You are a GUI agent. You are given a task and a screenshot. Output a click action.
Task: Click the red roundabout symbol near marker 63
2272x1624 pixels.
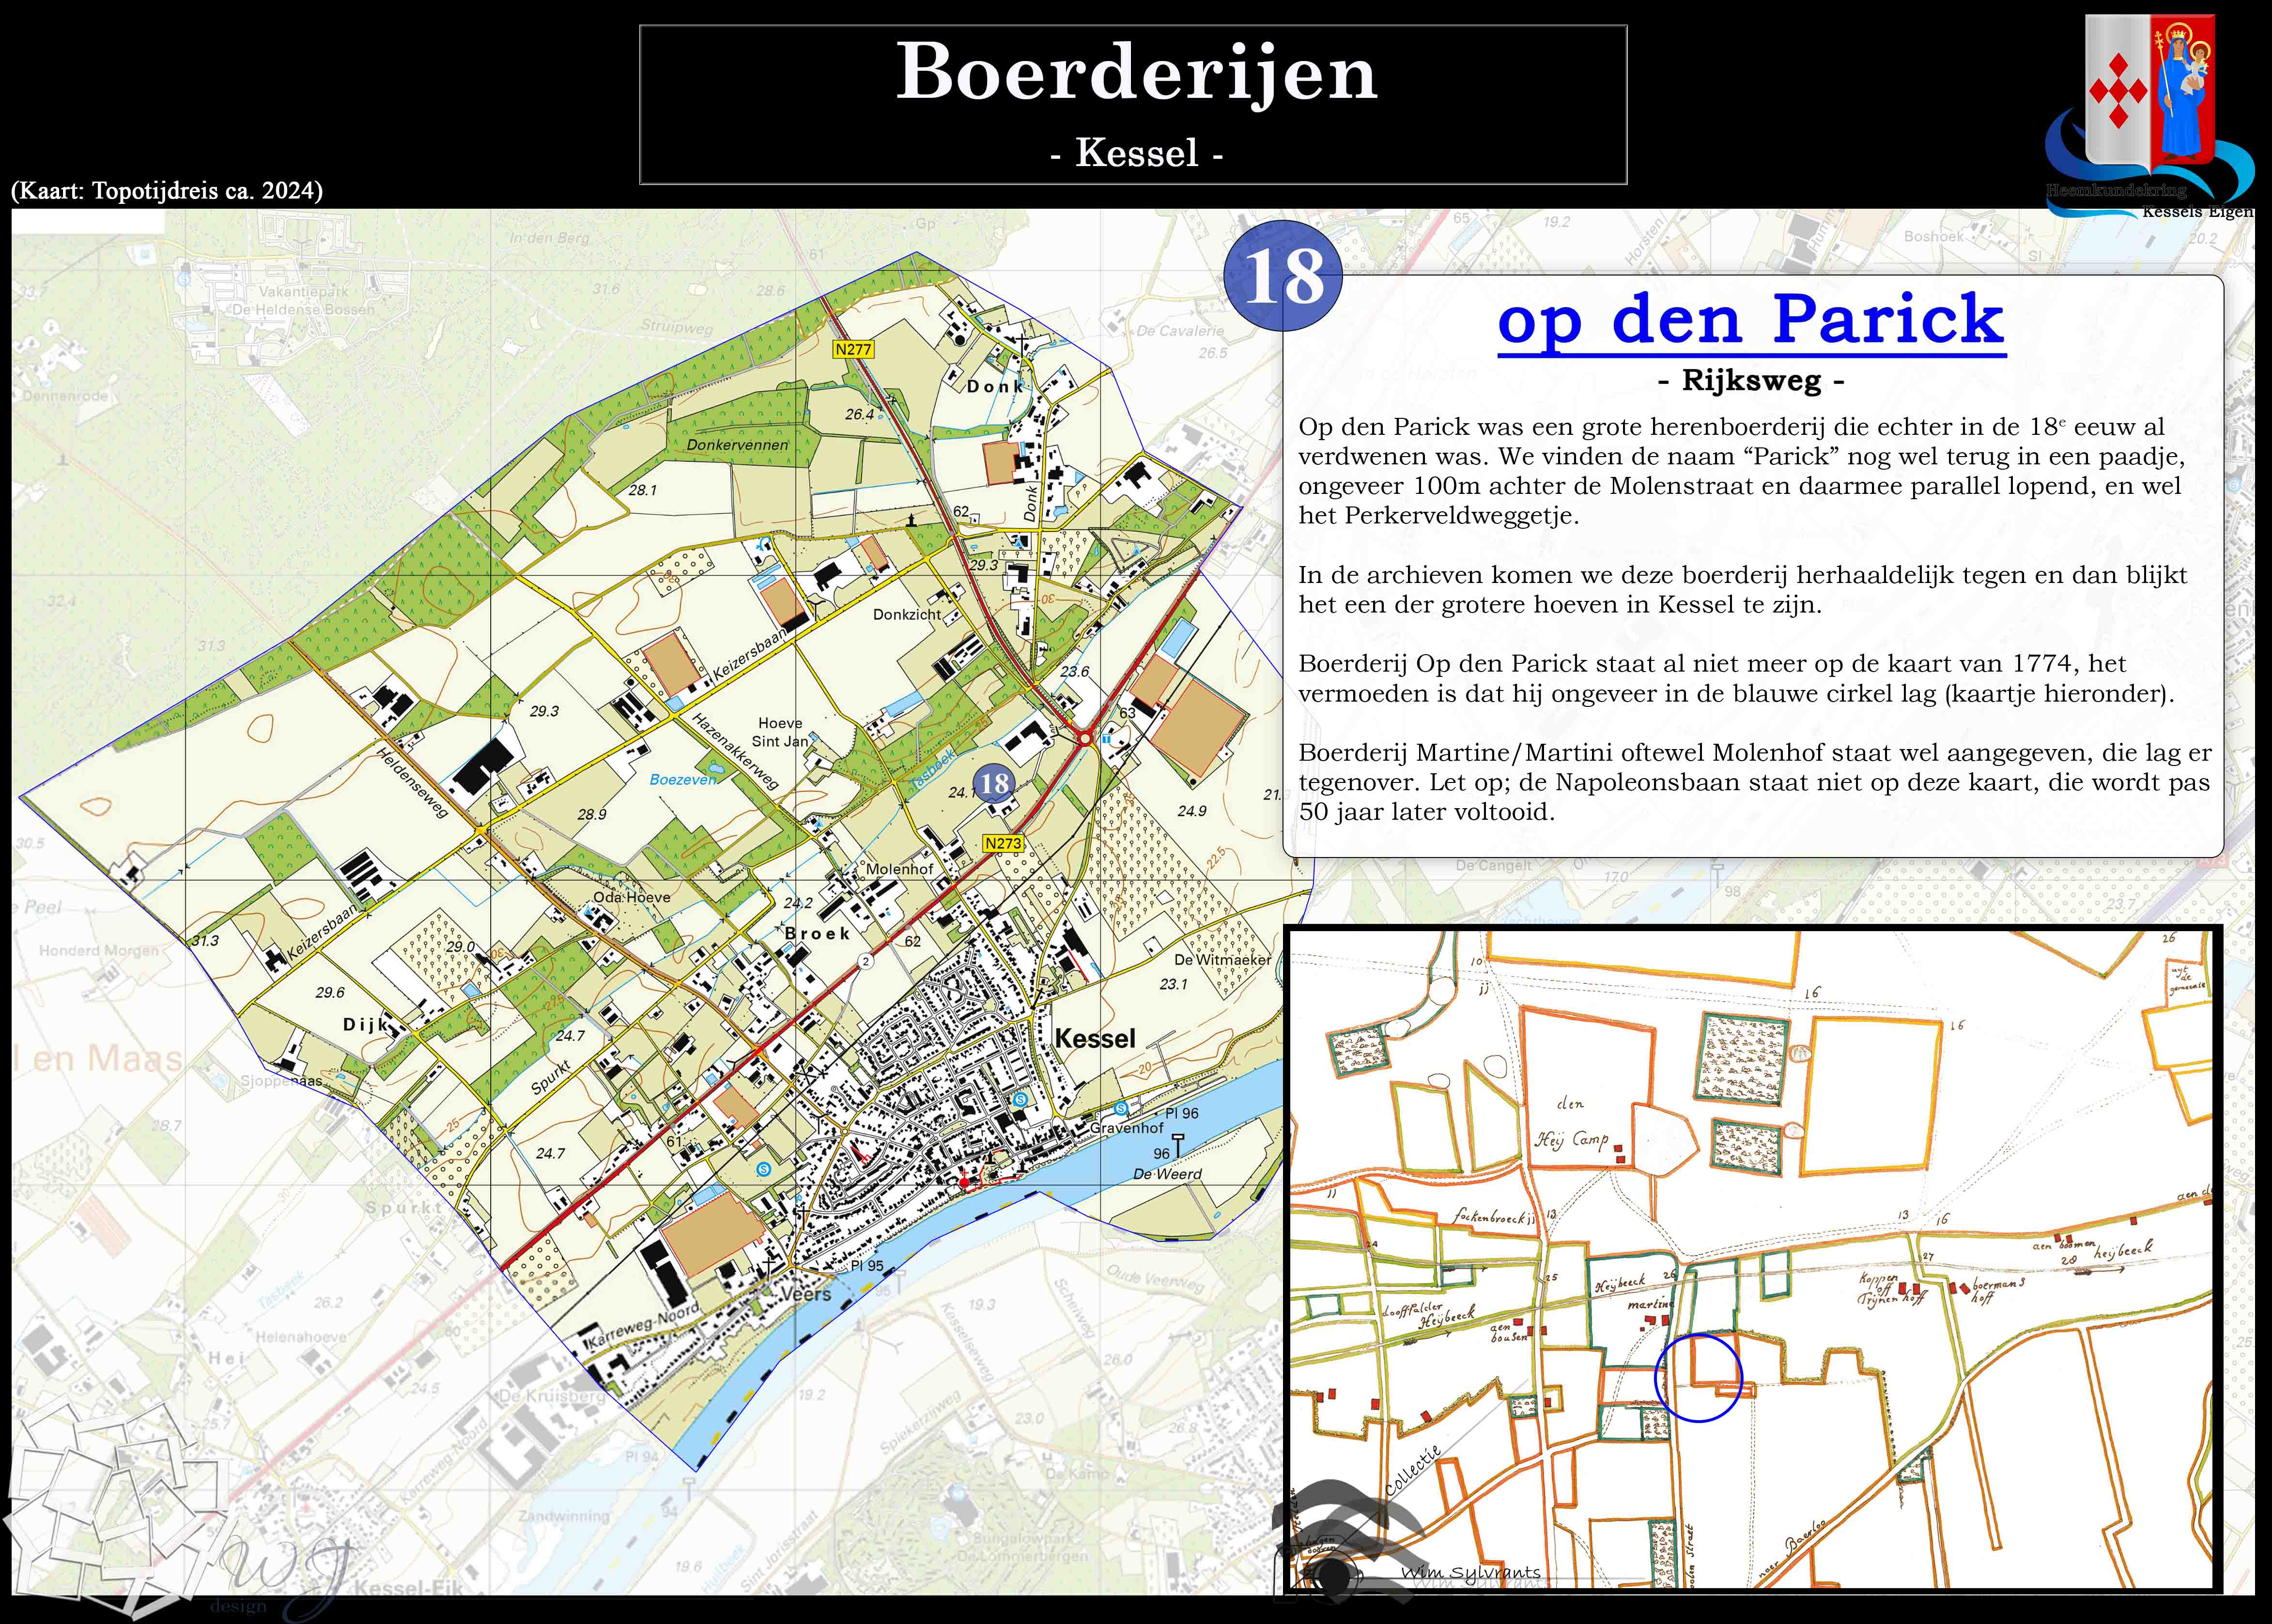[1085, 738]
